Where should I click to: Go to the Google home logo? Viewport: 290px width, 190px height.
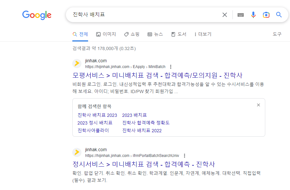[37, 15]
